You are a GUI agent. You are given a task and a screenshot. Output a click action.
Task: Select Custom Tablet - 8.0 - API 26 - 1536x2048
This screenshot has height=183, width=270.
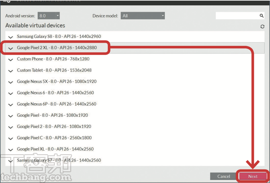(135, 70)
